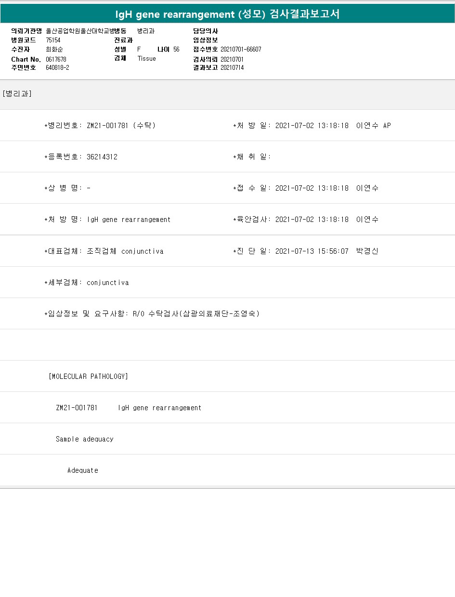The height and width of the screenshot is (597, 455).
Task: Click the 상병명 field row
Action: (x=67, y=188)
